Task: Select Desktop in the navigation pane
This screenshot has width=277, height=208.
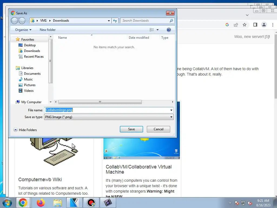Action: (x=30, y=45)
